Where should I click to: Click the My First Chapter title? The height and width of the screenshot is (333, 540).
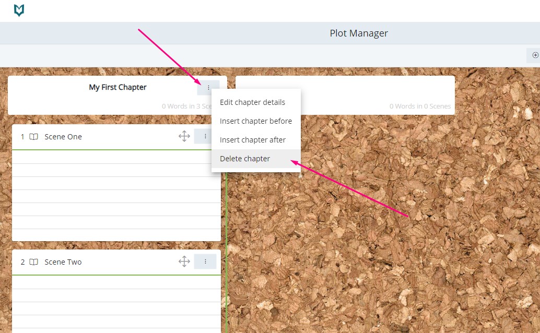click(x=118, y=87)
